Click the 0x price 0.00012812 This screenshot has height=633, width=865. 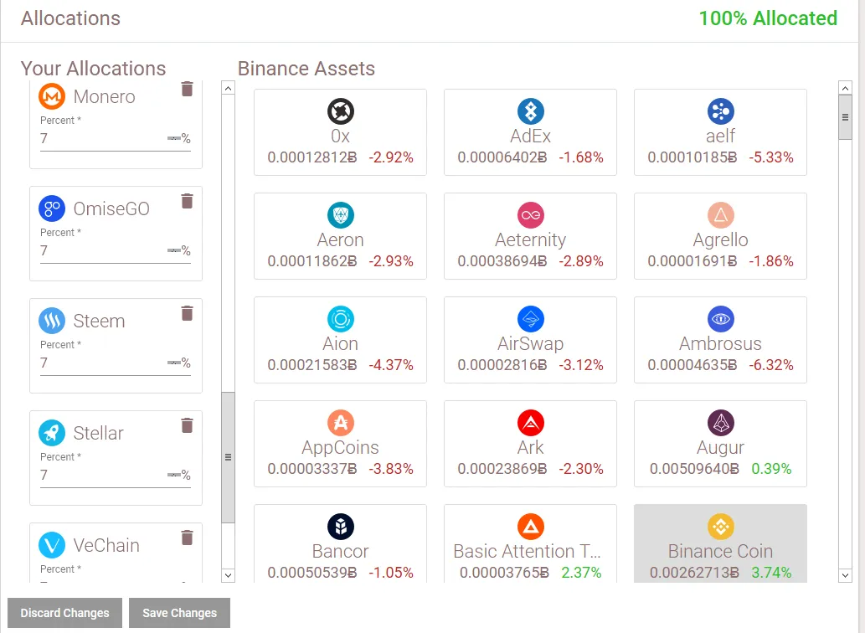312,157
